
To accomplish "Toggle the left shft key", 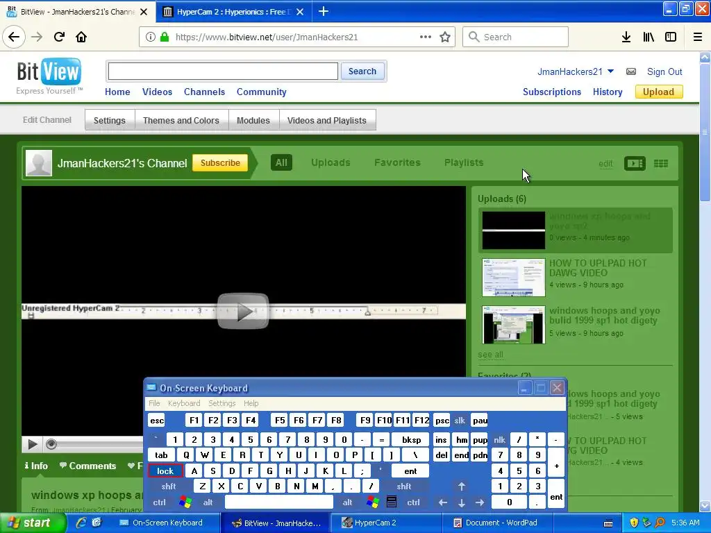I will (169, 487).
